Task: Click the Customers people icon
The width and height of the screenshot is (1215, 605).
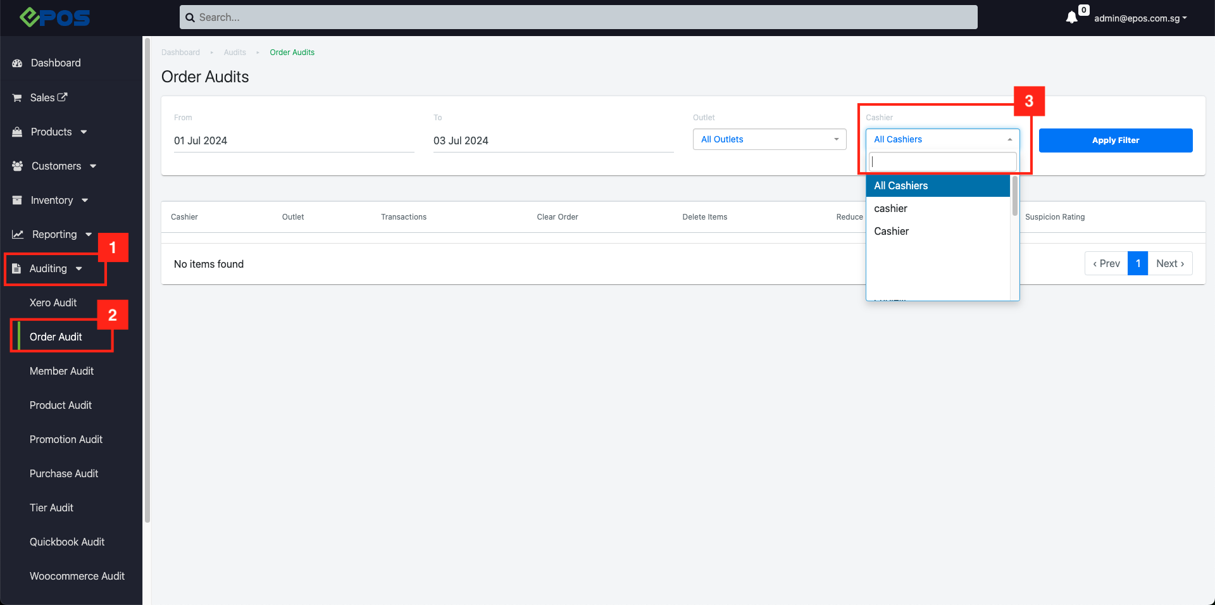Action: [17, 166]
